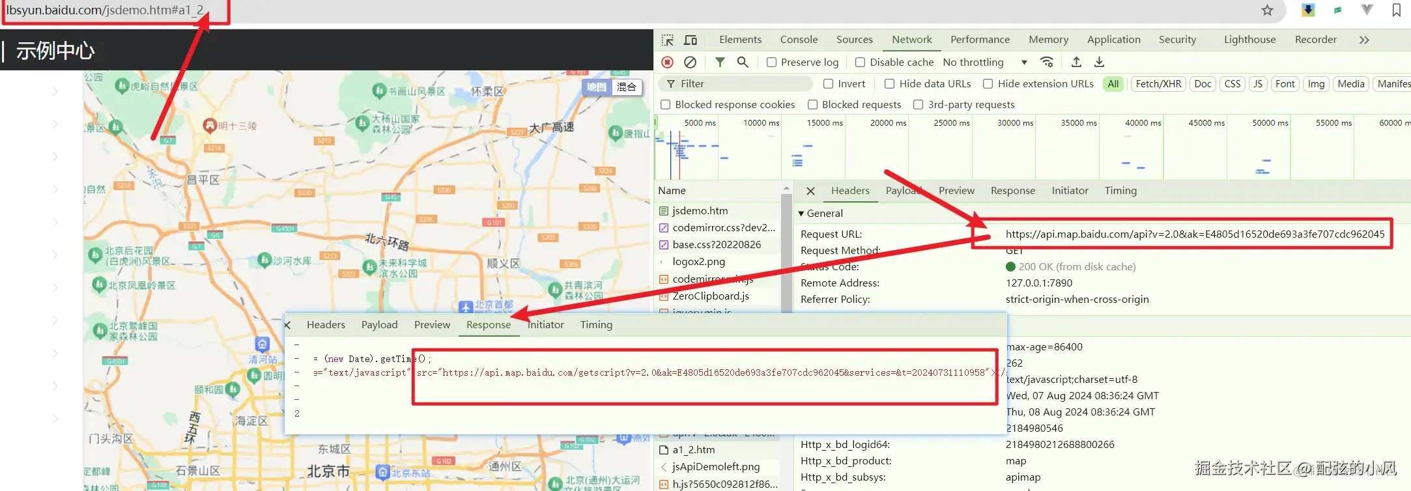Viewport: 1411px width, 491px height.
Task: Show more DevTools tabs chevron
Action: pos(1364,40)
